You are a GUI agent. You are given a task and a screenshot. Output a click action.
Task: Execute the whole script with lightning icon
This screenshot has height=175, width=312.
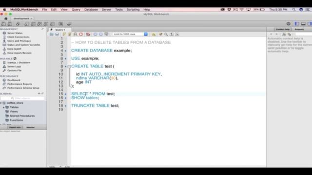click(64, 35)
